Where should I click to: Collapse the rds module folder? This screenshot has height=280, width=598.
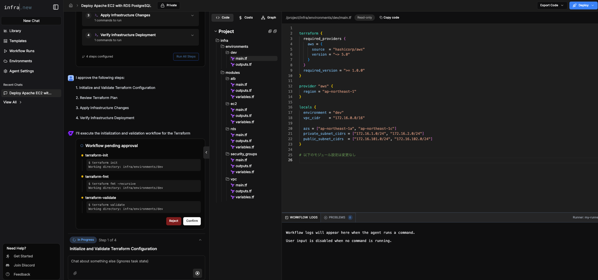tap(231, 129)
